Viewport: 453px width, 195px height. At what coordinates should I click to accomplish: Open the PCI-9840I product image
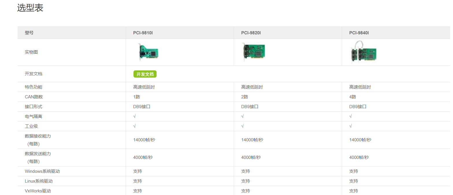[363, 52]
